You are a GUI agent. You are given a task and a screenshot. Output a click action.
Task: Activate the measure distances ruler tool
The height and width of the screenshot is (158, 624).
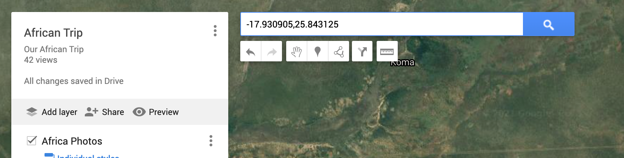387,51
